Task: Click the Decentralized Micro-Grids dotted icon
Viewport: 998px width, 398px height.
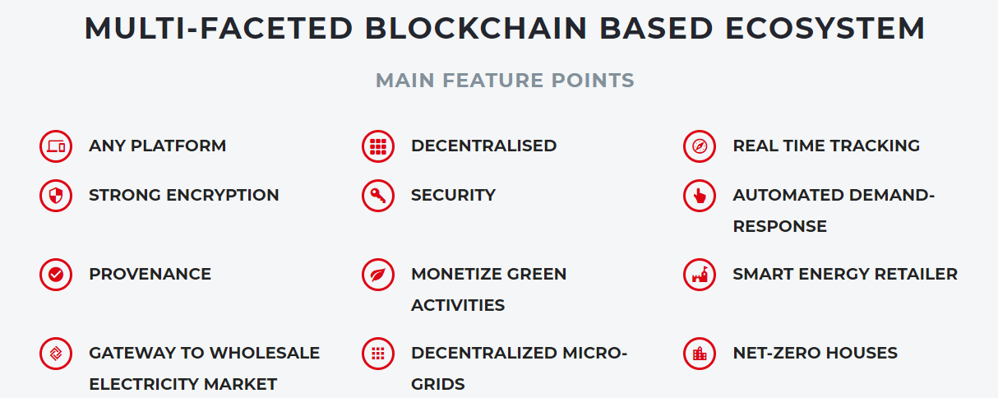Action: pos(378,354)
